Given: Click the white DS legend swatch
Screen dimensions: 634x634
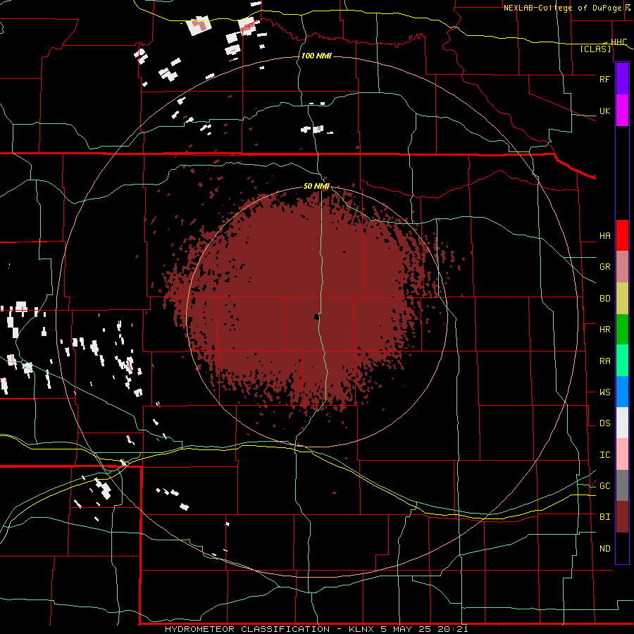Looking at the screenshot, I should pos(622,423).
